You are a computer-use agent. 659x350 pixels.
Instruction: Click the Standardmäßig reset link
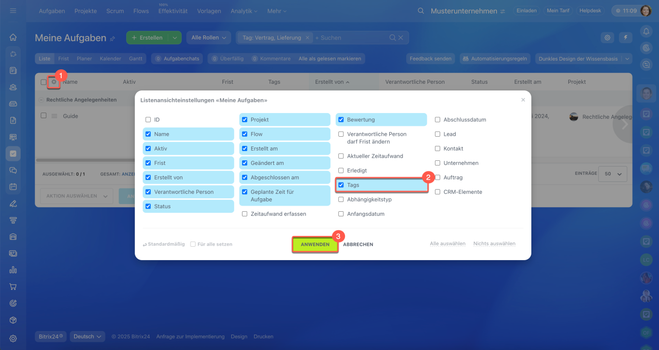point(164,244)
